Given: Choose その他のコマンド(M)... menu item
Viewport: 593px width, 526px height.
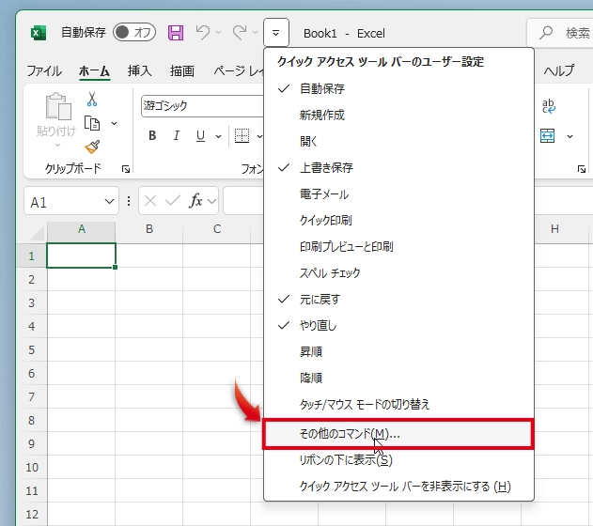Looking at the screenshot, I should [x=398, y=434].
